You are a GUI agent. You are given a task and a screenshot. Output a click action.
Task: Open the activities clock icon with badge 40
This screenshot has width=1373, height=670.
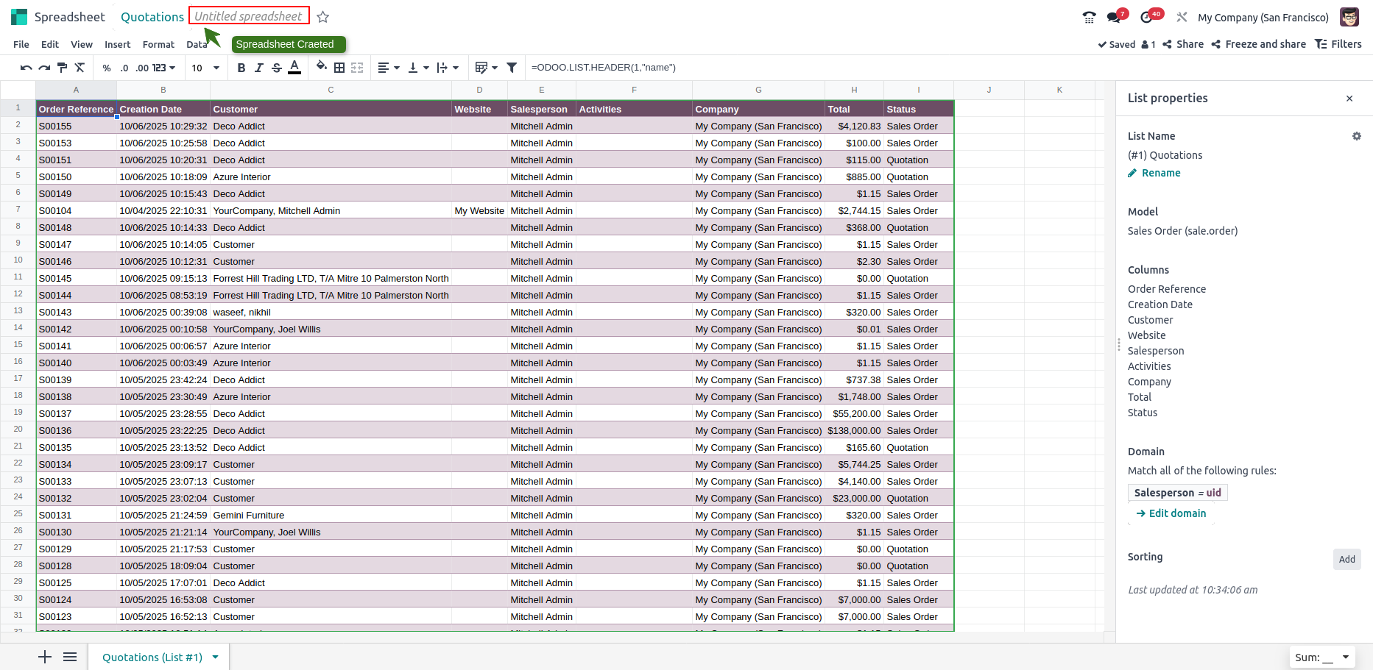point(1147,17)
